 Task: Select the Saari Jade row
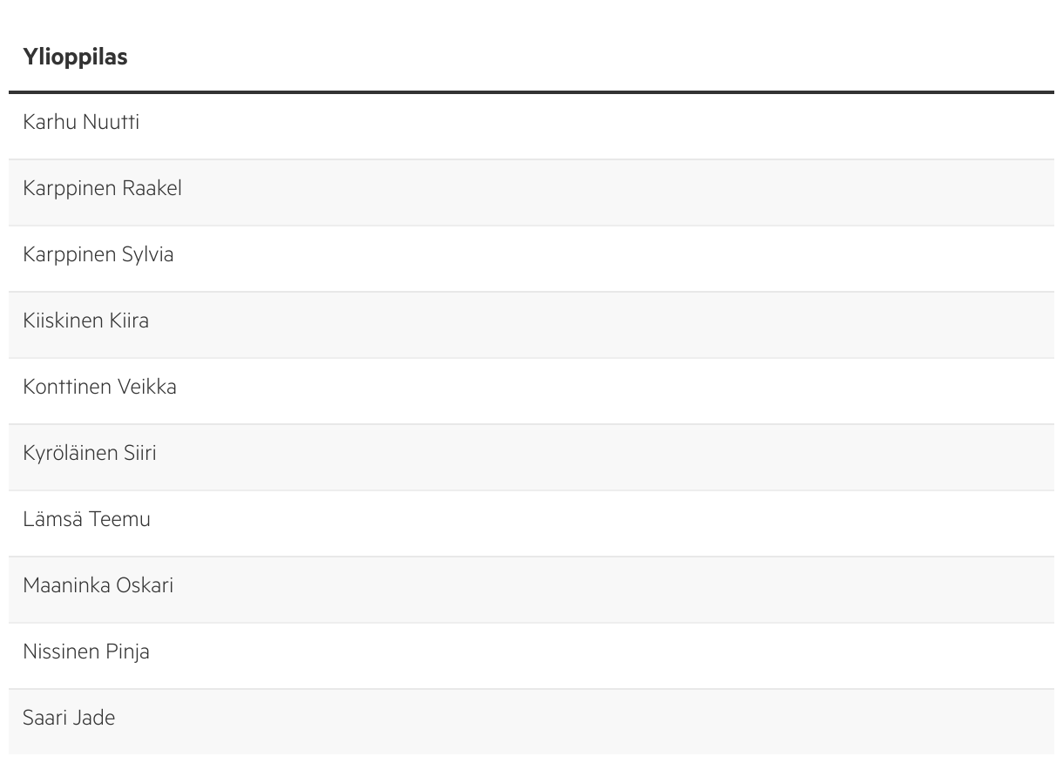[x=69, y=719]
